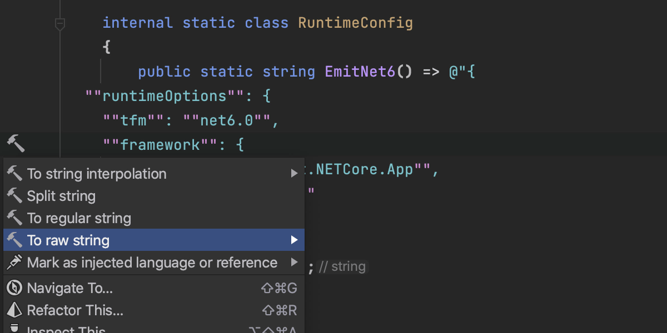Click the RuntimeConfig class name
667x333 pixels.
355,23
